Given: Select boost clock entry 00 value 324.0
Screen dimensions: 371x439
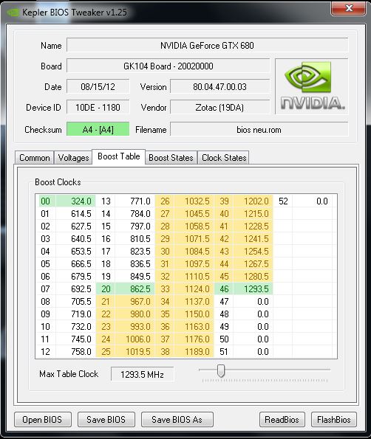Looking at the screenshot, I should point(75,201).
